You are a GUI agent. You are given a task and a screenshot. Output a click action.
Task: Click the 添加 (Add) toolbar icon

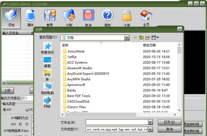11,18
